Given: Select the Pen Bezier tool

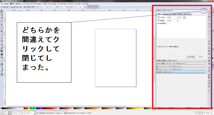Looking at the screenshot, I should coord(2,48).
